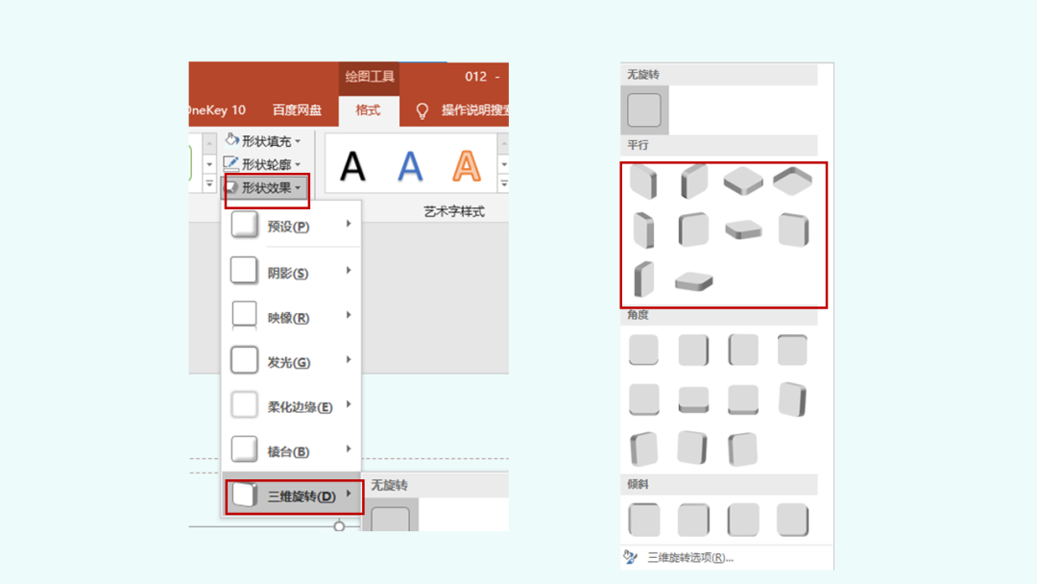This screenshot has height=584, width=1037.
Task: Click the 艺术字样式 group label
Action: (454, 211)
